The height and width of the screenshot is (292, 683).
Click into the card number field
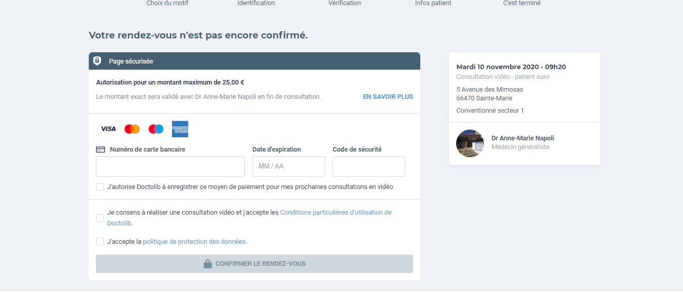[x=170, y=166]
